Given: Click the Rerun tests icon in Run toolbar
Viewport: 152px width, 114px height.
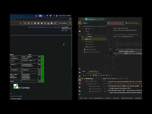Looking at the screenshot, I should point(83,75).
